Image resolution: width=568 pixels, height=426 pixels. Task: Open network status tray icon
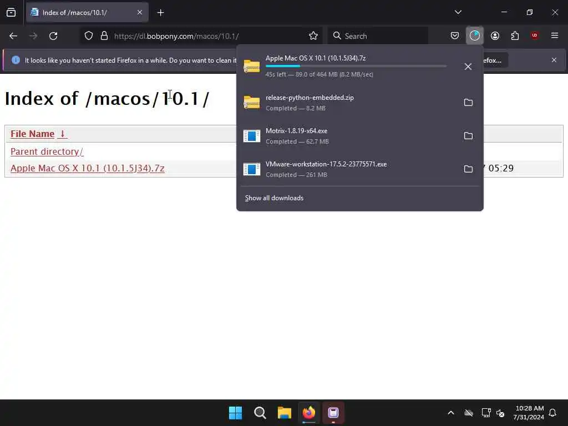(x=486, y=413)
